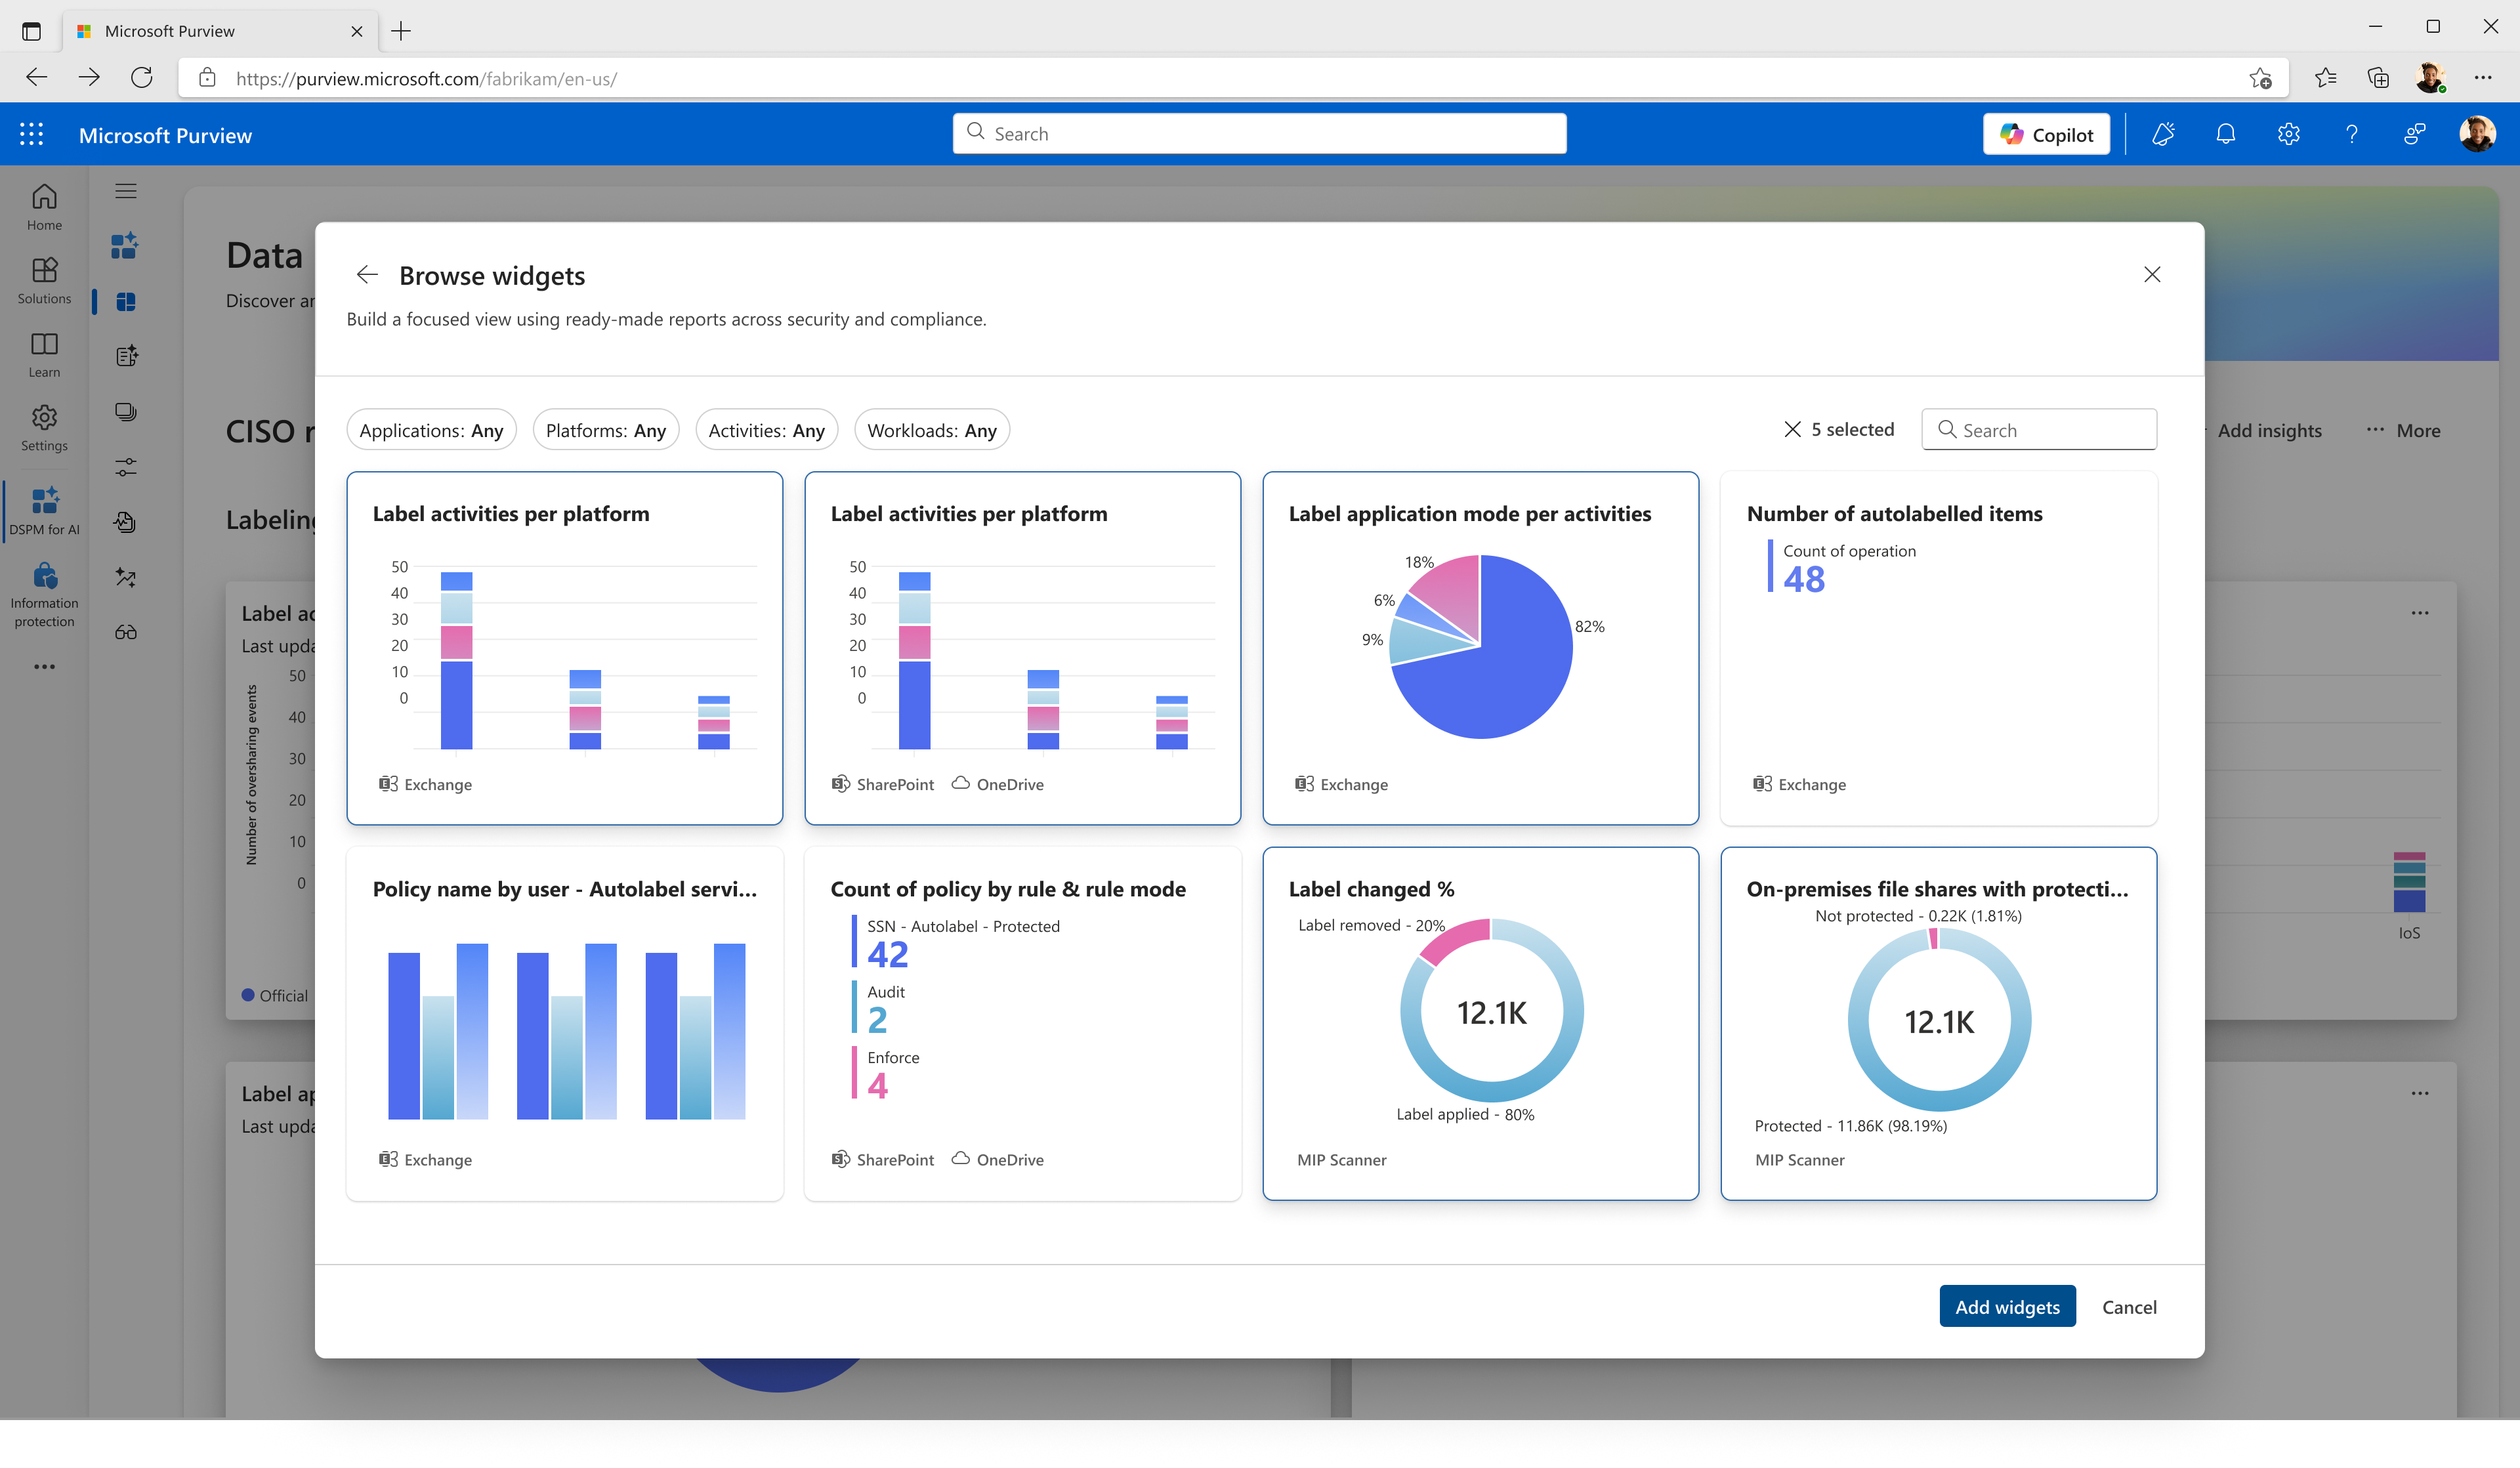
Task: Go back in browser history
Action: [37, 78]
